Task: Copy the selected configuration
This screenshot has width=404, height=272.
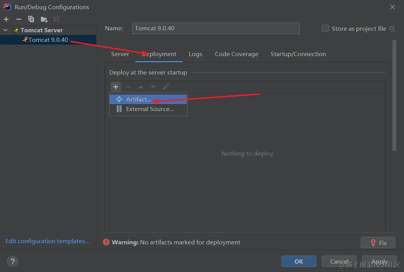Action: (x=31, y=19)
